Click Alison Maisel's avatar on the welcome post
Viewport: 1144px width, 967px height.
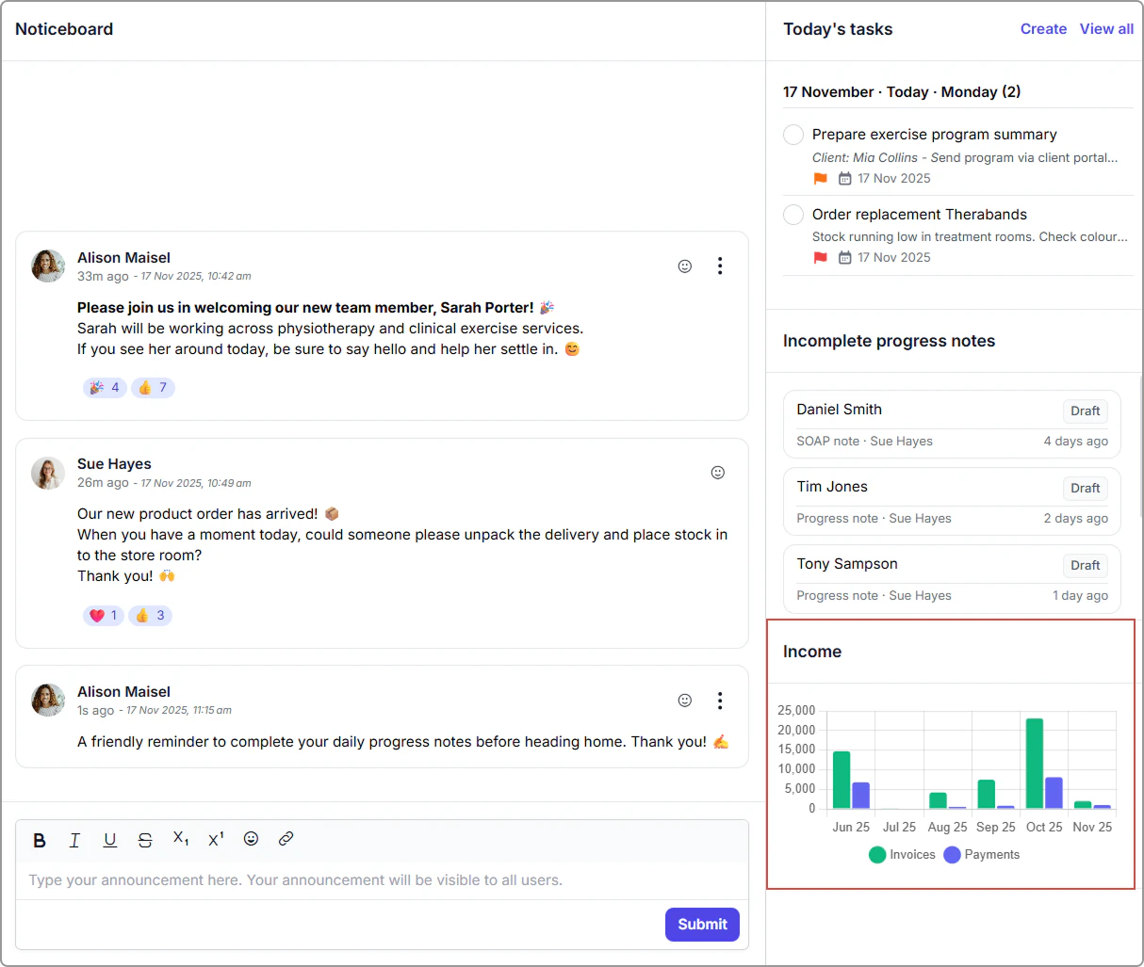[48, 266]
